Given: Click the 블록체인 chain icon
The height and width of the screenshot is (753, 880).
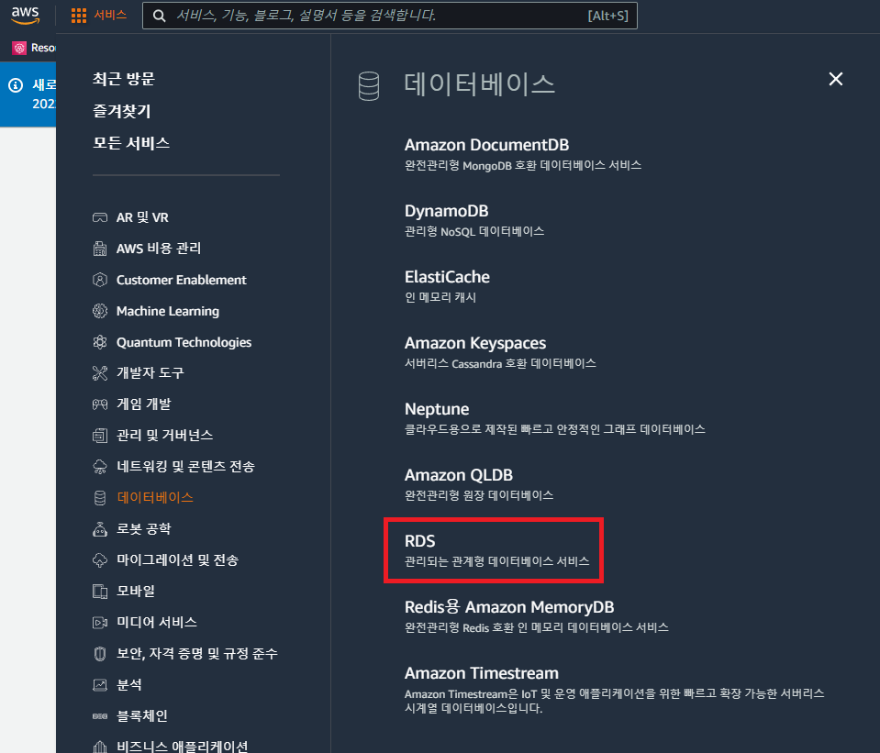Looking at the screenshot, I should coord(100,716).
